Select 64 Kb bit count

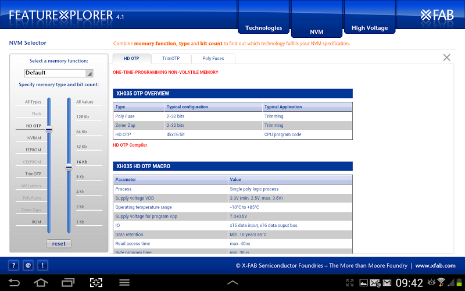tap(81, 132)
